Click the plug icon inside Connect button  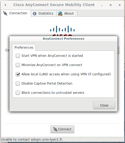pos(55,129)
